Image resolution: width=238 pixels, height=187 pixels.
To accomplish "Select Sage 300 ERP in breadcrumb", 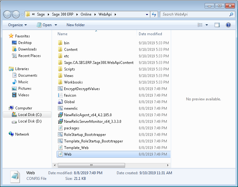I will pyautogui.click(x=63, y=14).
